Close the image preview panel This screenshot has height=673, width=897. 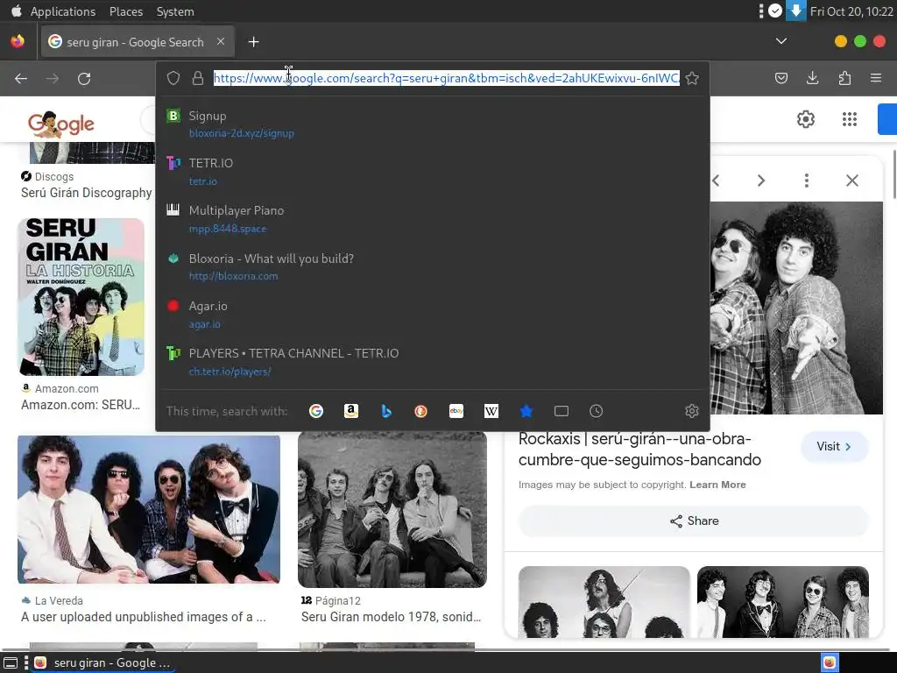coord(852,181)
